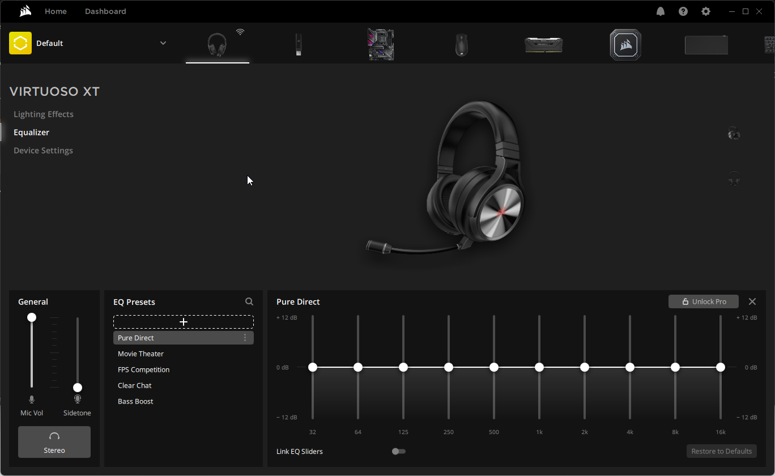The image size is (775, 476).
Task: Open the settings gear icon
Action: 705,11
